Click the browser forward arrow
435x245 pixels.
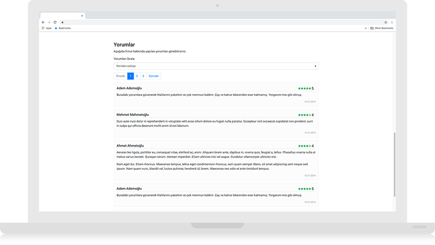coord(49,22)
